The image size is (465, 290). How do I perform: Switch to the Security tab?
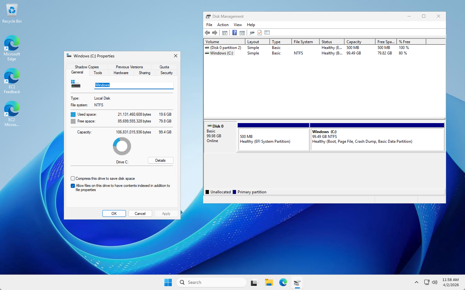click(167, 73)
